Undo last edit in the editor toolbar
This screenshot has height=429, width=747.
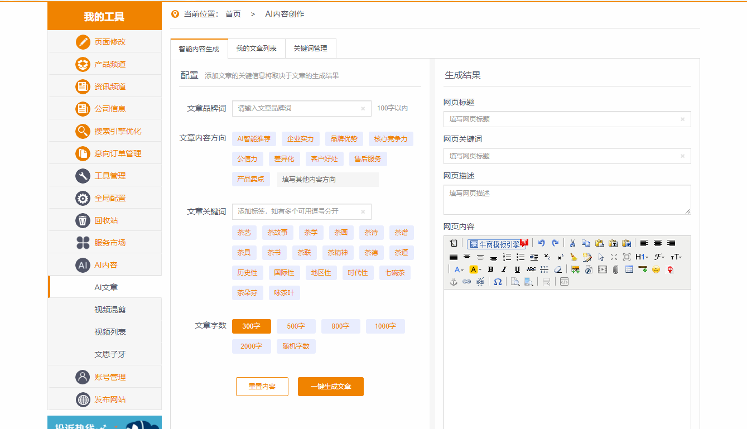pos(542,243)
